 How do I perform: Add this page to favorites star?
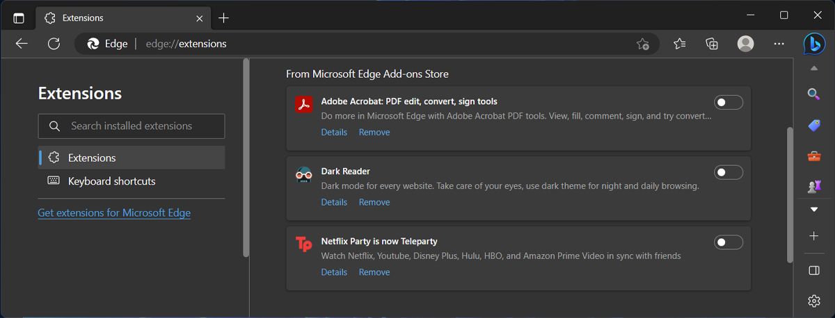click(x=643, y=44)
